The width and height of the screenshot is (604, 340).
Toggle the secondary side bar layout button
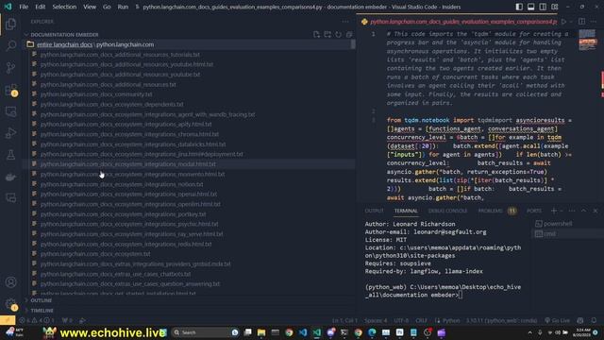543,7
